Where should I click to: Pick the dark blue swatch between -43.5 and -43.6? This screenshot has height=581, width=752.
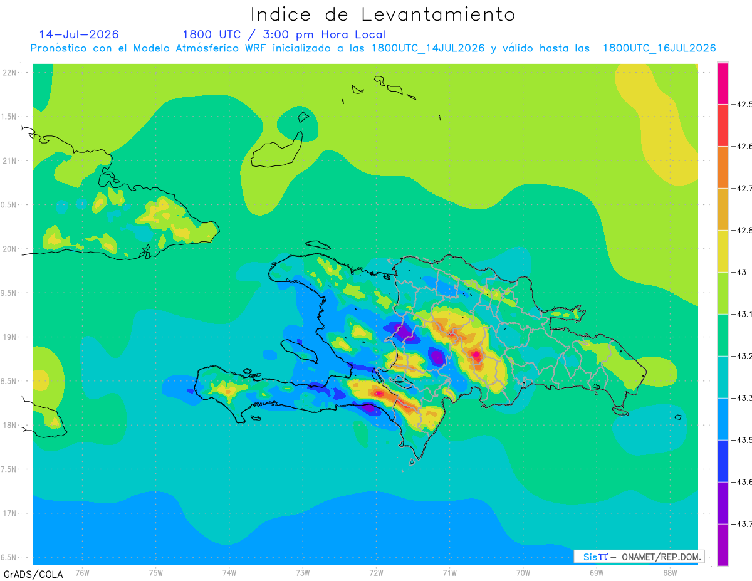tap(723, 461)
